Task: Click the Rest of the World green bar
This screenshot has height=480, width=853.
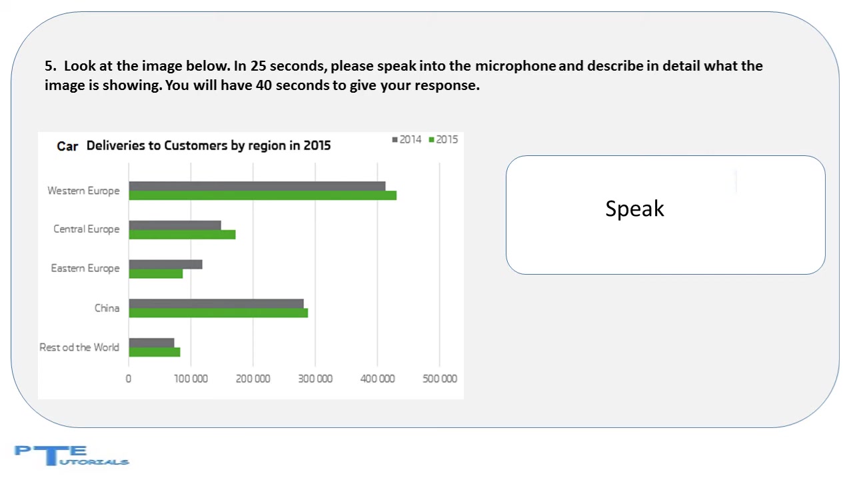Action: [x=155, y=352]
